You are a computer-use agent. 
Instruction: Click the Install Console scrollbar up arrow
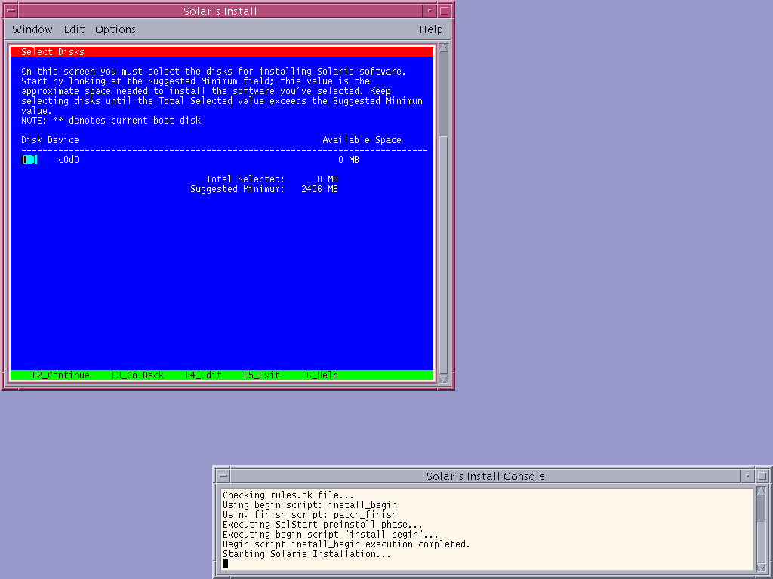coord(761,491)
